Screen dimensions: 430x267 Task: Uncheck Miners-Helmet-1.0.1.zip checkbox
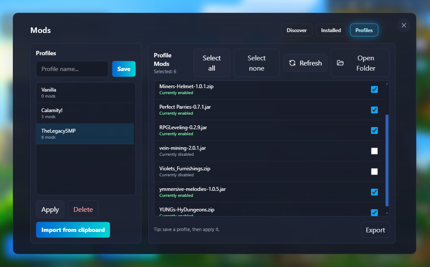pyautogui.click(x=374, y=89)
